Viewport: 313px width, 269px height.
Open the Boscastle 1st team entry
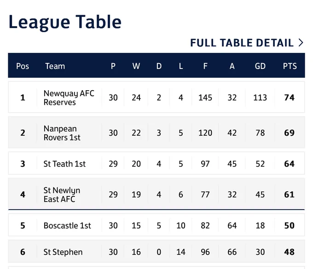click(67, 225)
